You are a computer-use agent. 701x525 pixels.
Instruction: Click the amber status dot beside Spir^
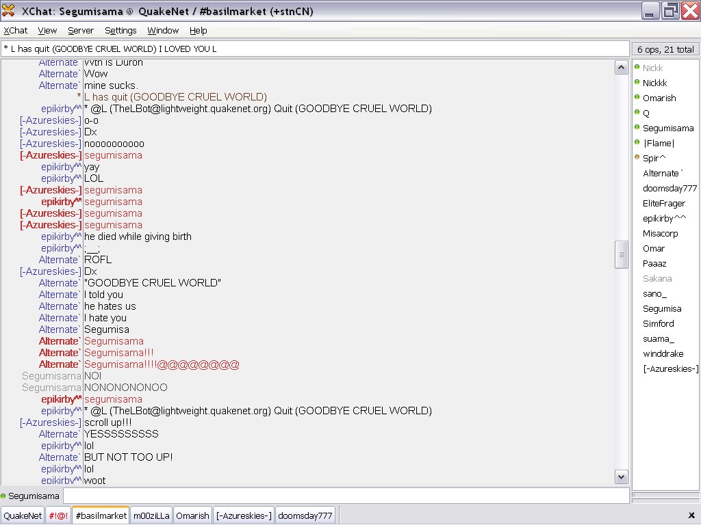(x=637, y=158)
